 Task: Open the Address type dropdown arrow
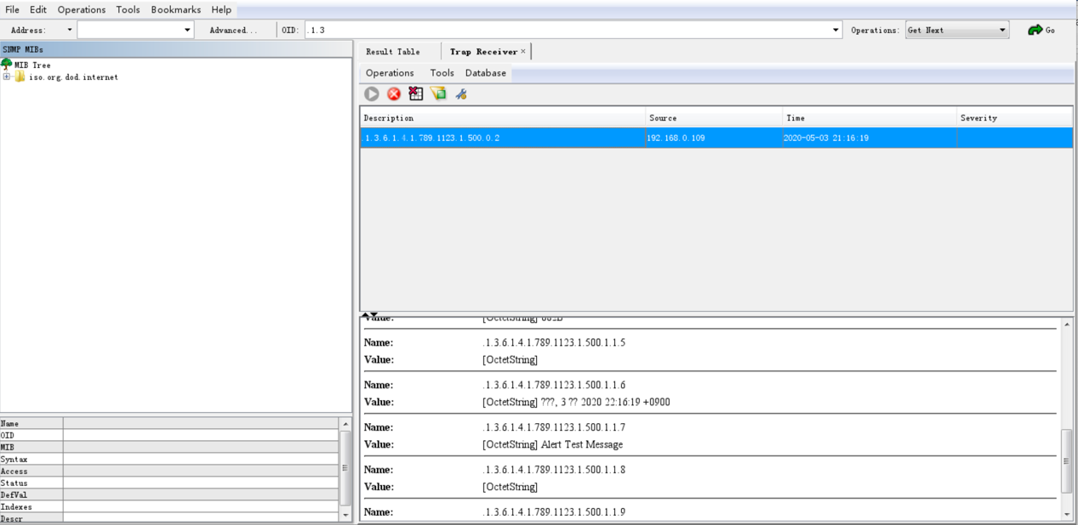pyautogui.click(x=70, y=31)
